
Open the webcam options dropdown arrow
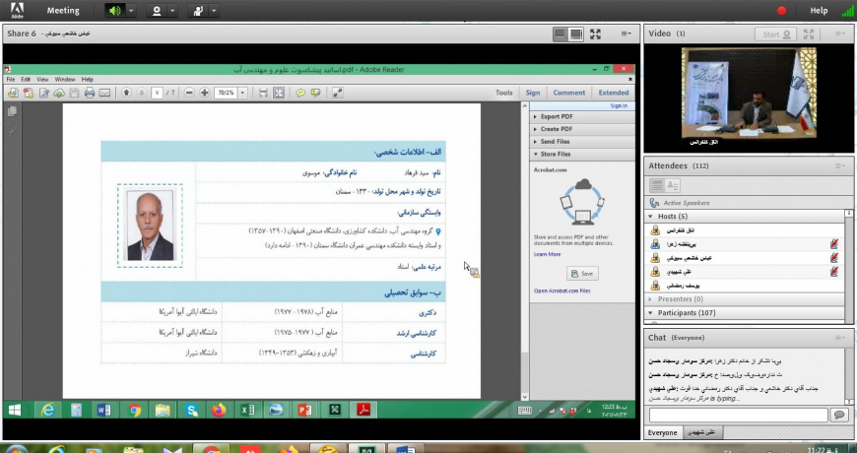pyautogui.click(x=172, y=11)
